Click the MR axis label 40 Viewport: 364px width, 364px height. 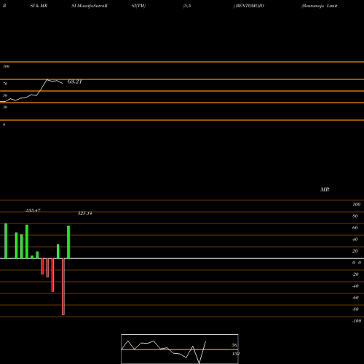click(355, 240)
